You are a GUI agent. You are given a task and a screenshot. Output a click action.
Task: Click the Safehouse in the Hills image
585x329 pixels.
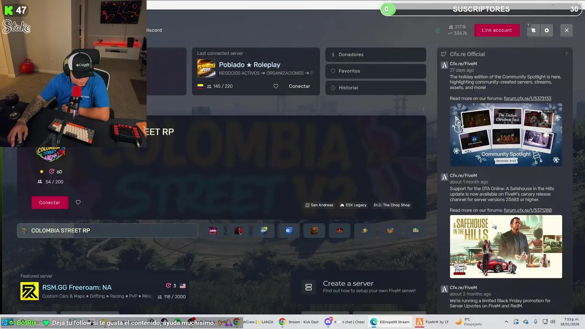pos(506,247)
